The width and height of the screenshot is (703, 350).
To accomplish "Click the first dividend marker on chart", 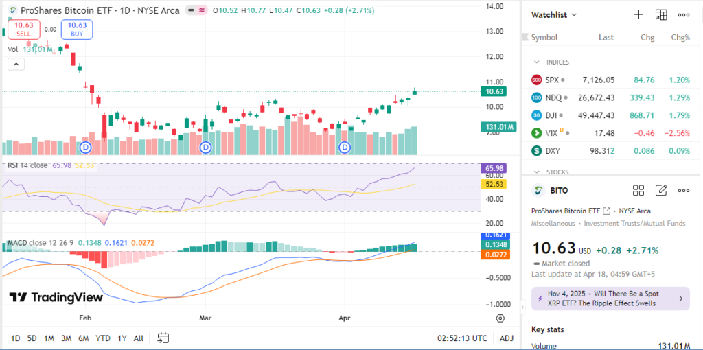I will 86,148.
